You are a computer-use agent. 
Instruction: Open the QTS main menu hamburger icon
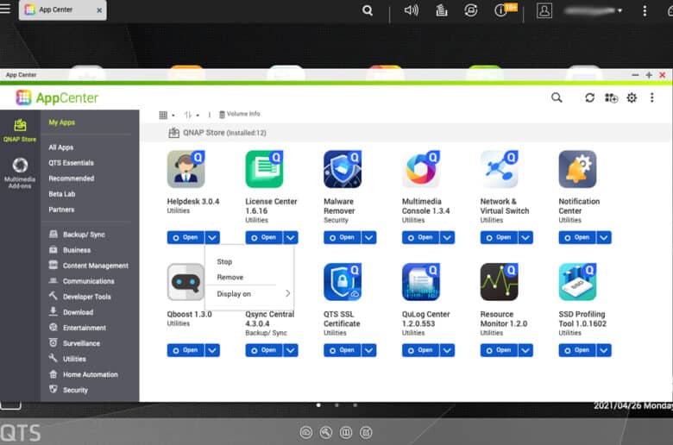[x=5, y=9]
